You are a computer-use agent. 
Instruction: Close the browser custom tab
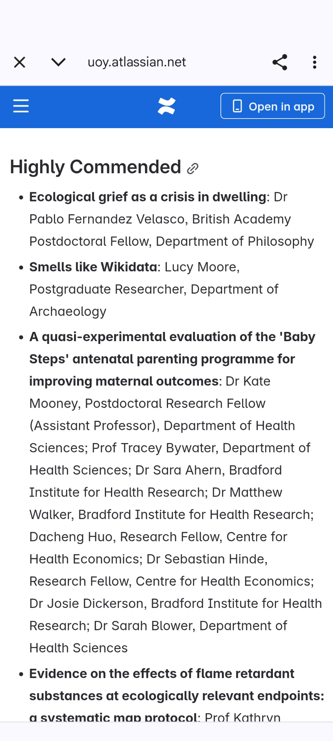(x=20, y=62)
